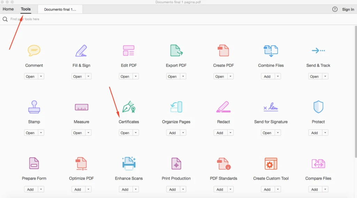357x198 pixels.
Task: Click the Enhance Scans scanner icon
Action: 129,163
